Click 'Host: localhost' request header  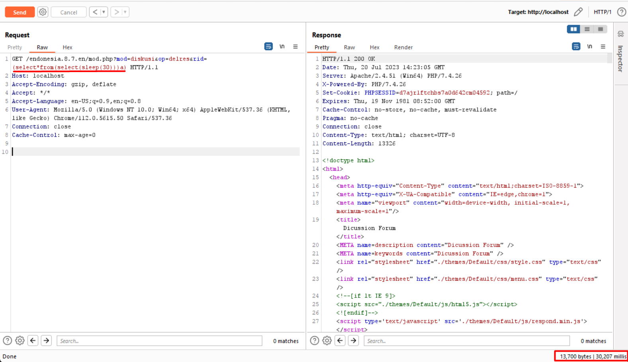click(x=38, y=76)
